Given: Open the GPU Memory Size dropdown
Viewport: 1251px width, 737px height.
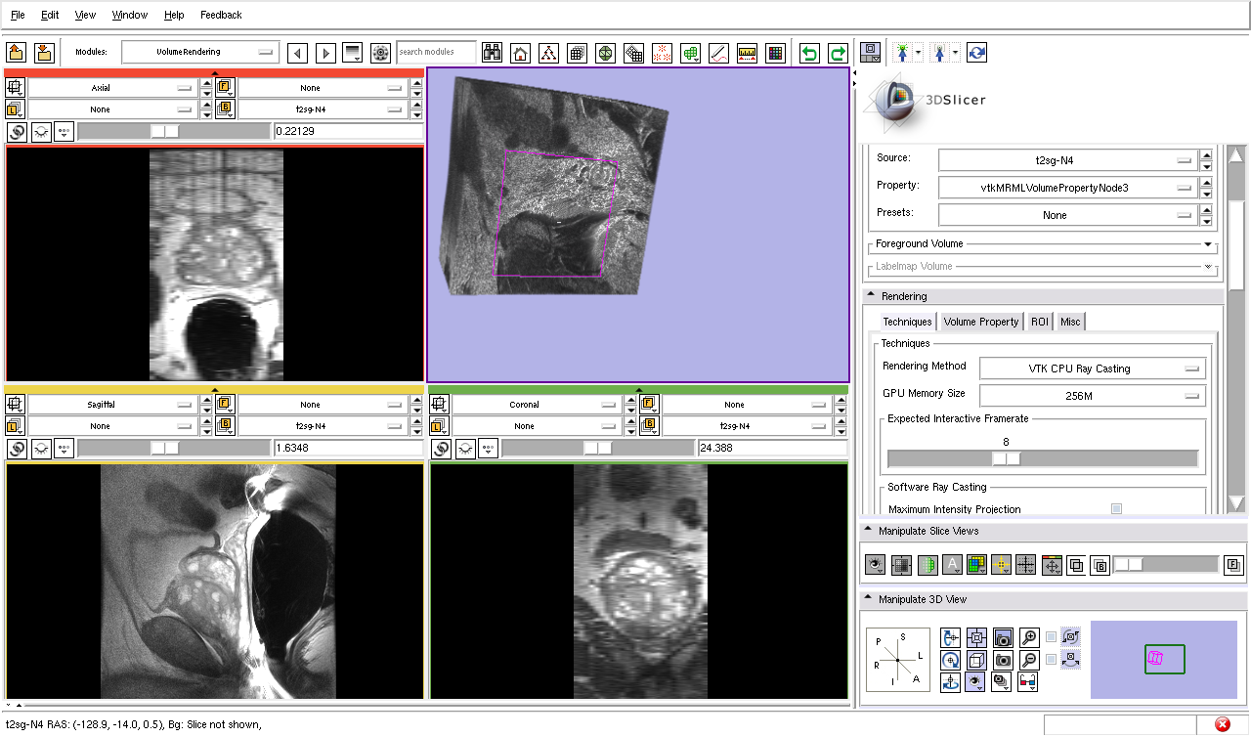Looking at the screenshot, I should 1092,396.
